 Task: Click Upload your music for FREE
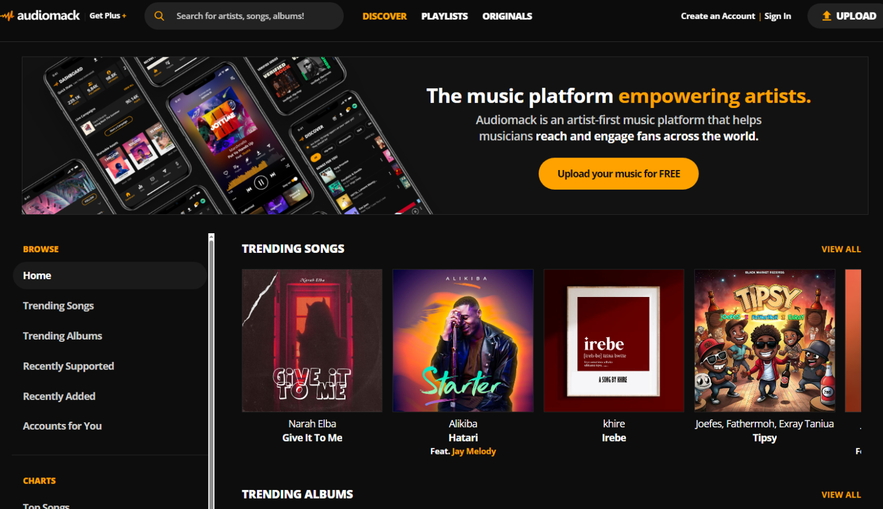[619, 173]
